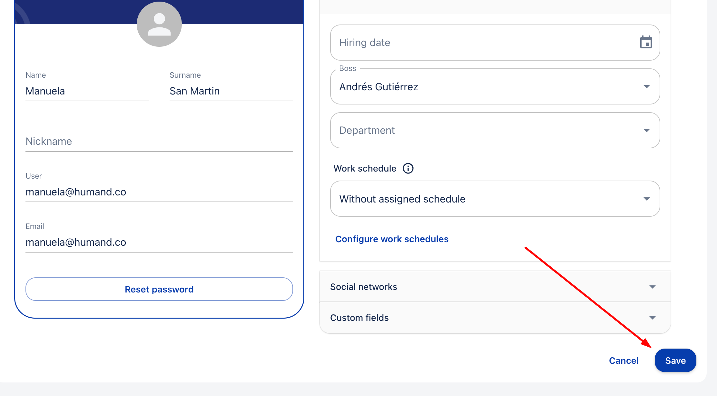The image size is (717, 396).
Task: Click the Hiring date input field
Action: coord(484,43)
